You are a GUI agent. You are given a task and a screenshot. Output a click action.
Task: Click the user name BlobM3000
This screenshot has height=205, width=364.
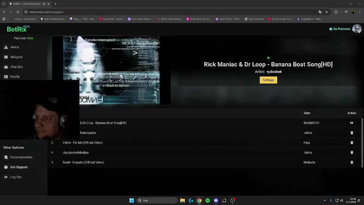point(311,123)
